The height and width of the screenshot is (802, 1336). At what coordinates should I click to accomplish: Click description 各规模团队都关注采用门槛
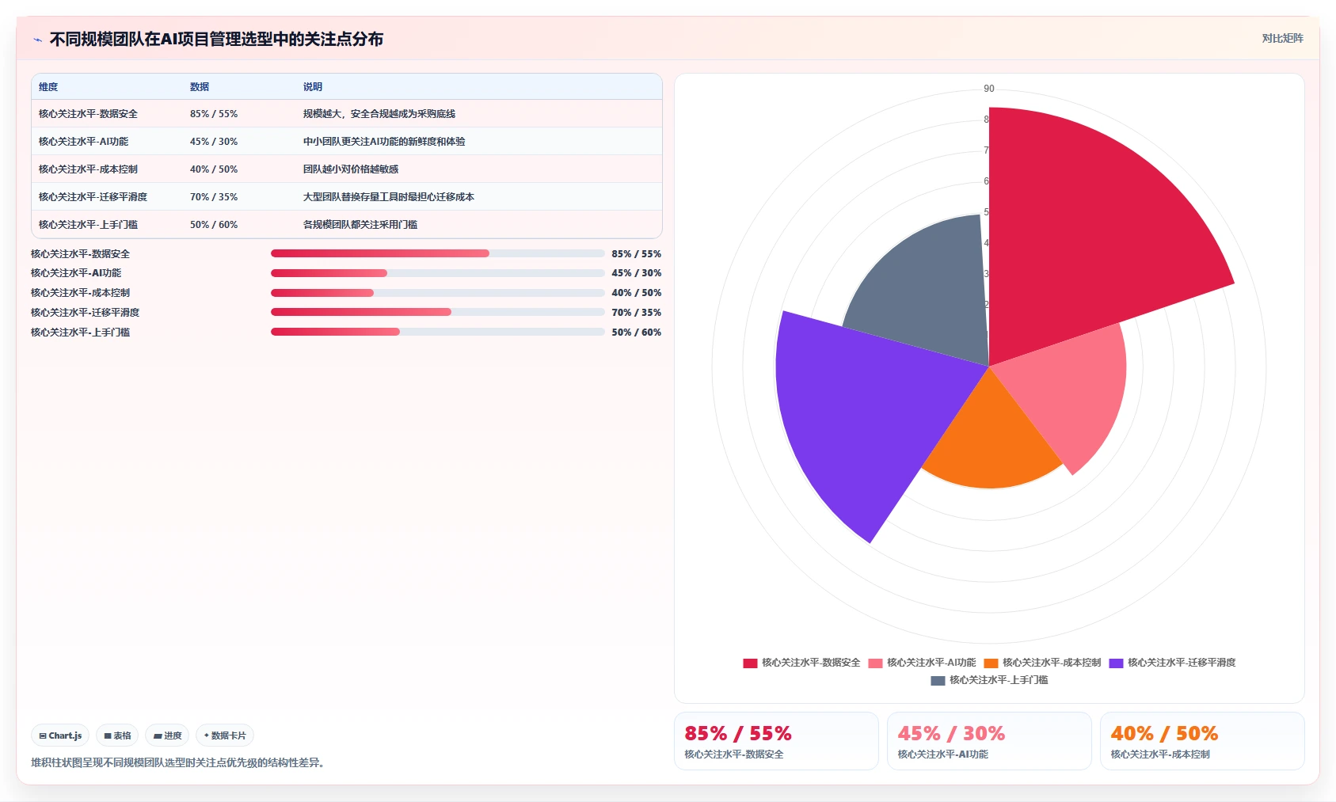tap(360, 225)
